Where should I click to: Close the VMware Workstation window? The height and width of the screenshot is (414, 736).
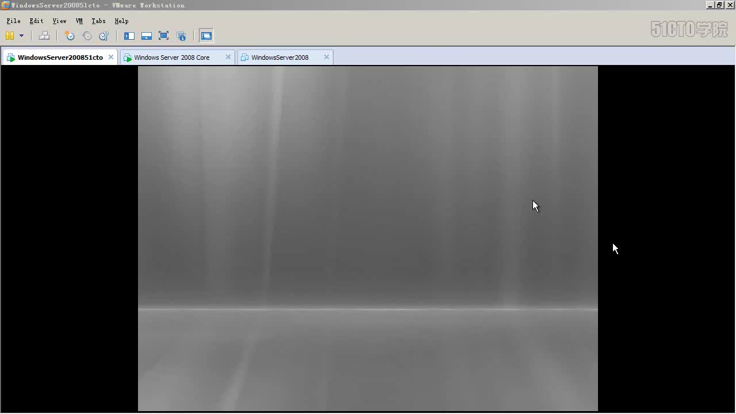730,5
